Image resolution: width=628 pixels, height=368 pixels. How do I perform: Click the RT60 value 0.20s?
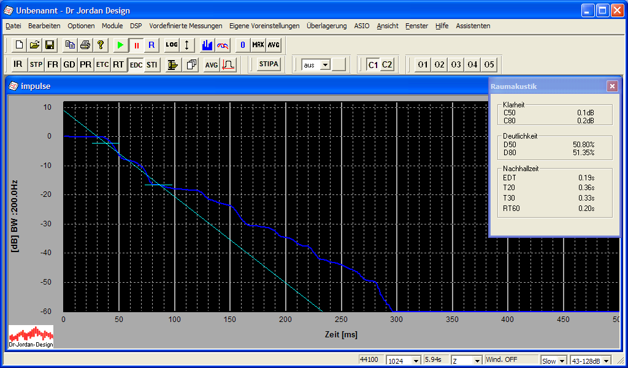pos(586,208)
